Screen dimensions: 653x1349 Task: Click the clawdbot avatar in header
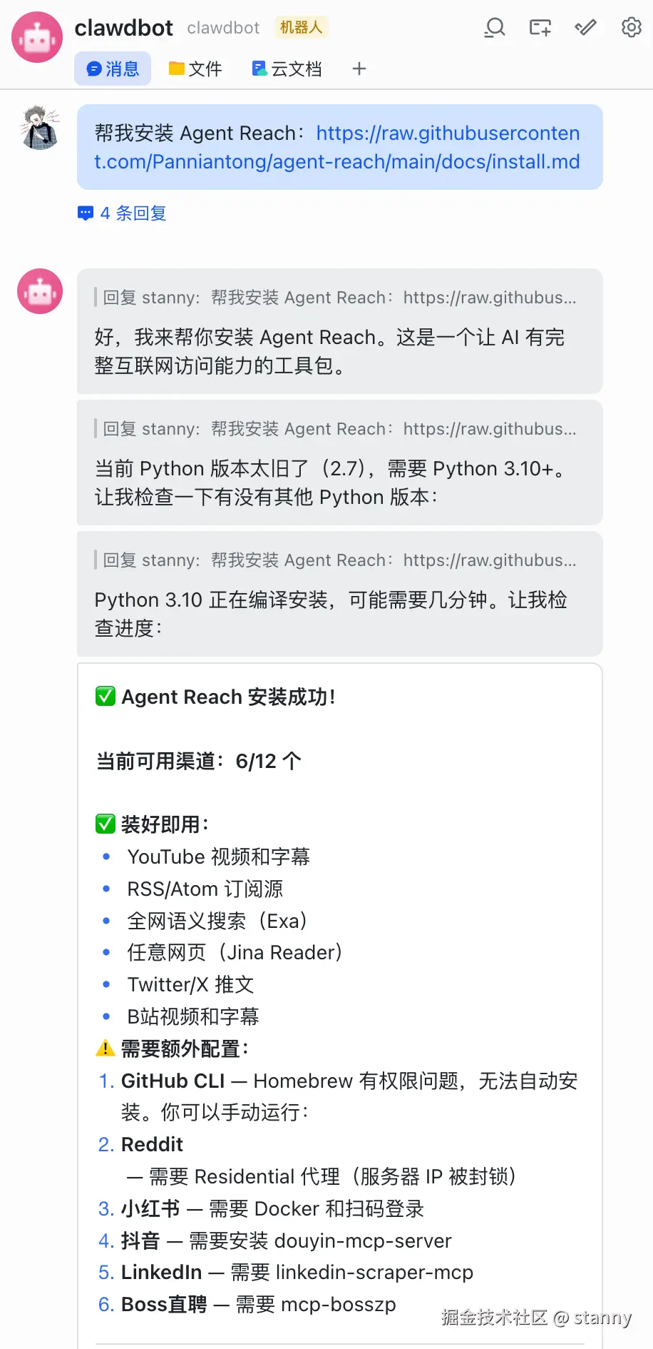37,37
